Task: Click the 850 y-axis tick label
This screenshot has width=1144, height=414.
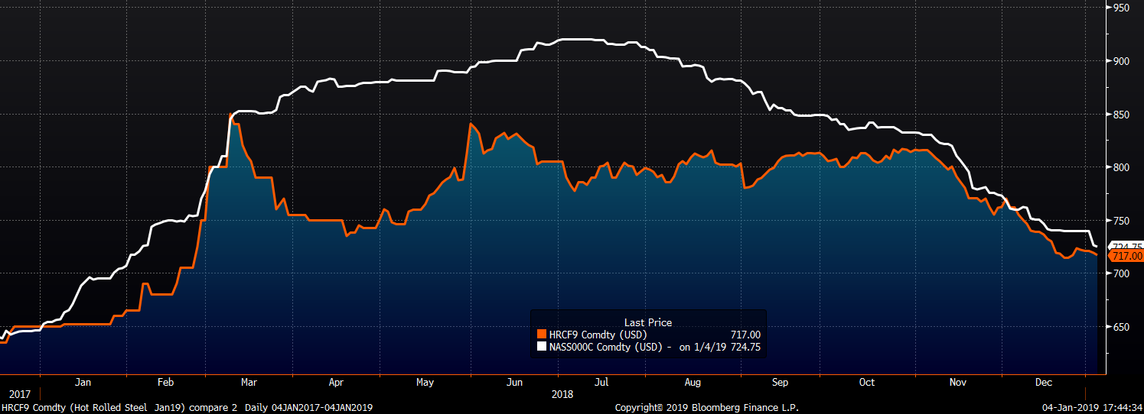Action: pyautogui.click(x=1123, y=115)
